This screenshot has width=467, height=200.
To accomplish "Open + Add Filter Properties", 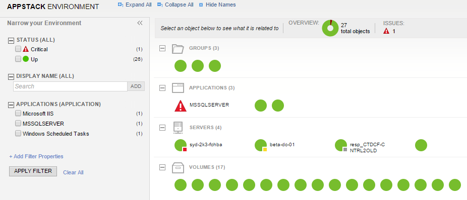I will coord(36,156).
